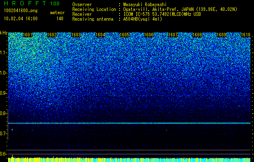The height and width of the screenshot is (162, 254).
Task: Click the antenna A504HB(yagi 4el) text
Action: tap(143, 19)
